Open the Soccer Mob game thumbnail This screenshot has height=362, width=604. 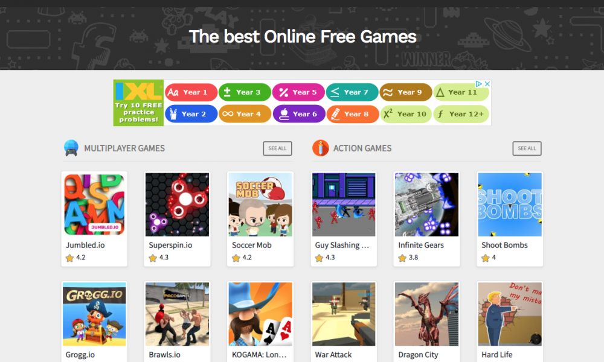(x=260, y=205)
